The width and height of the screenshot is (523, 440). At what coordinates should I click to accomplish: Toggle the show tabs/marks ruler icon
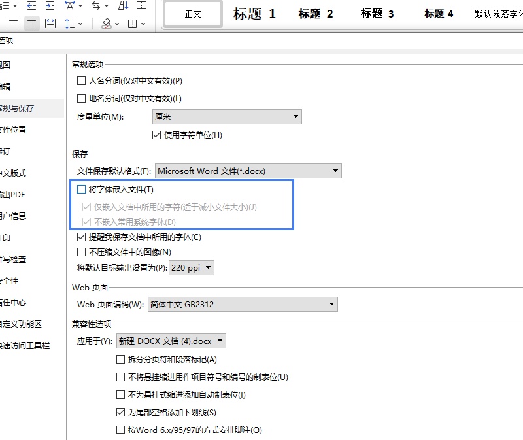(x=141, y=5)
